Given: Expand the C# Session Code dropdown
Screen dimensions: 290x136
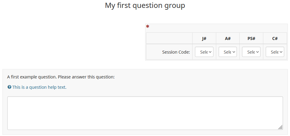Looking at the screenshot, I should 275,52.
